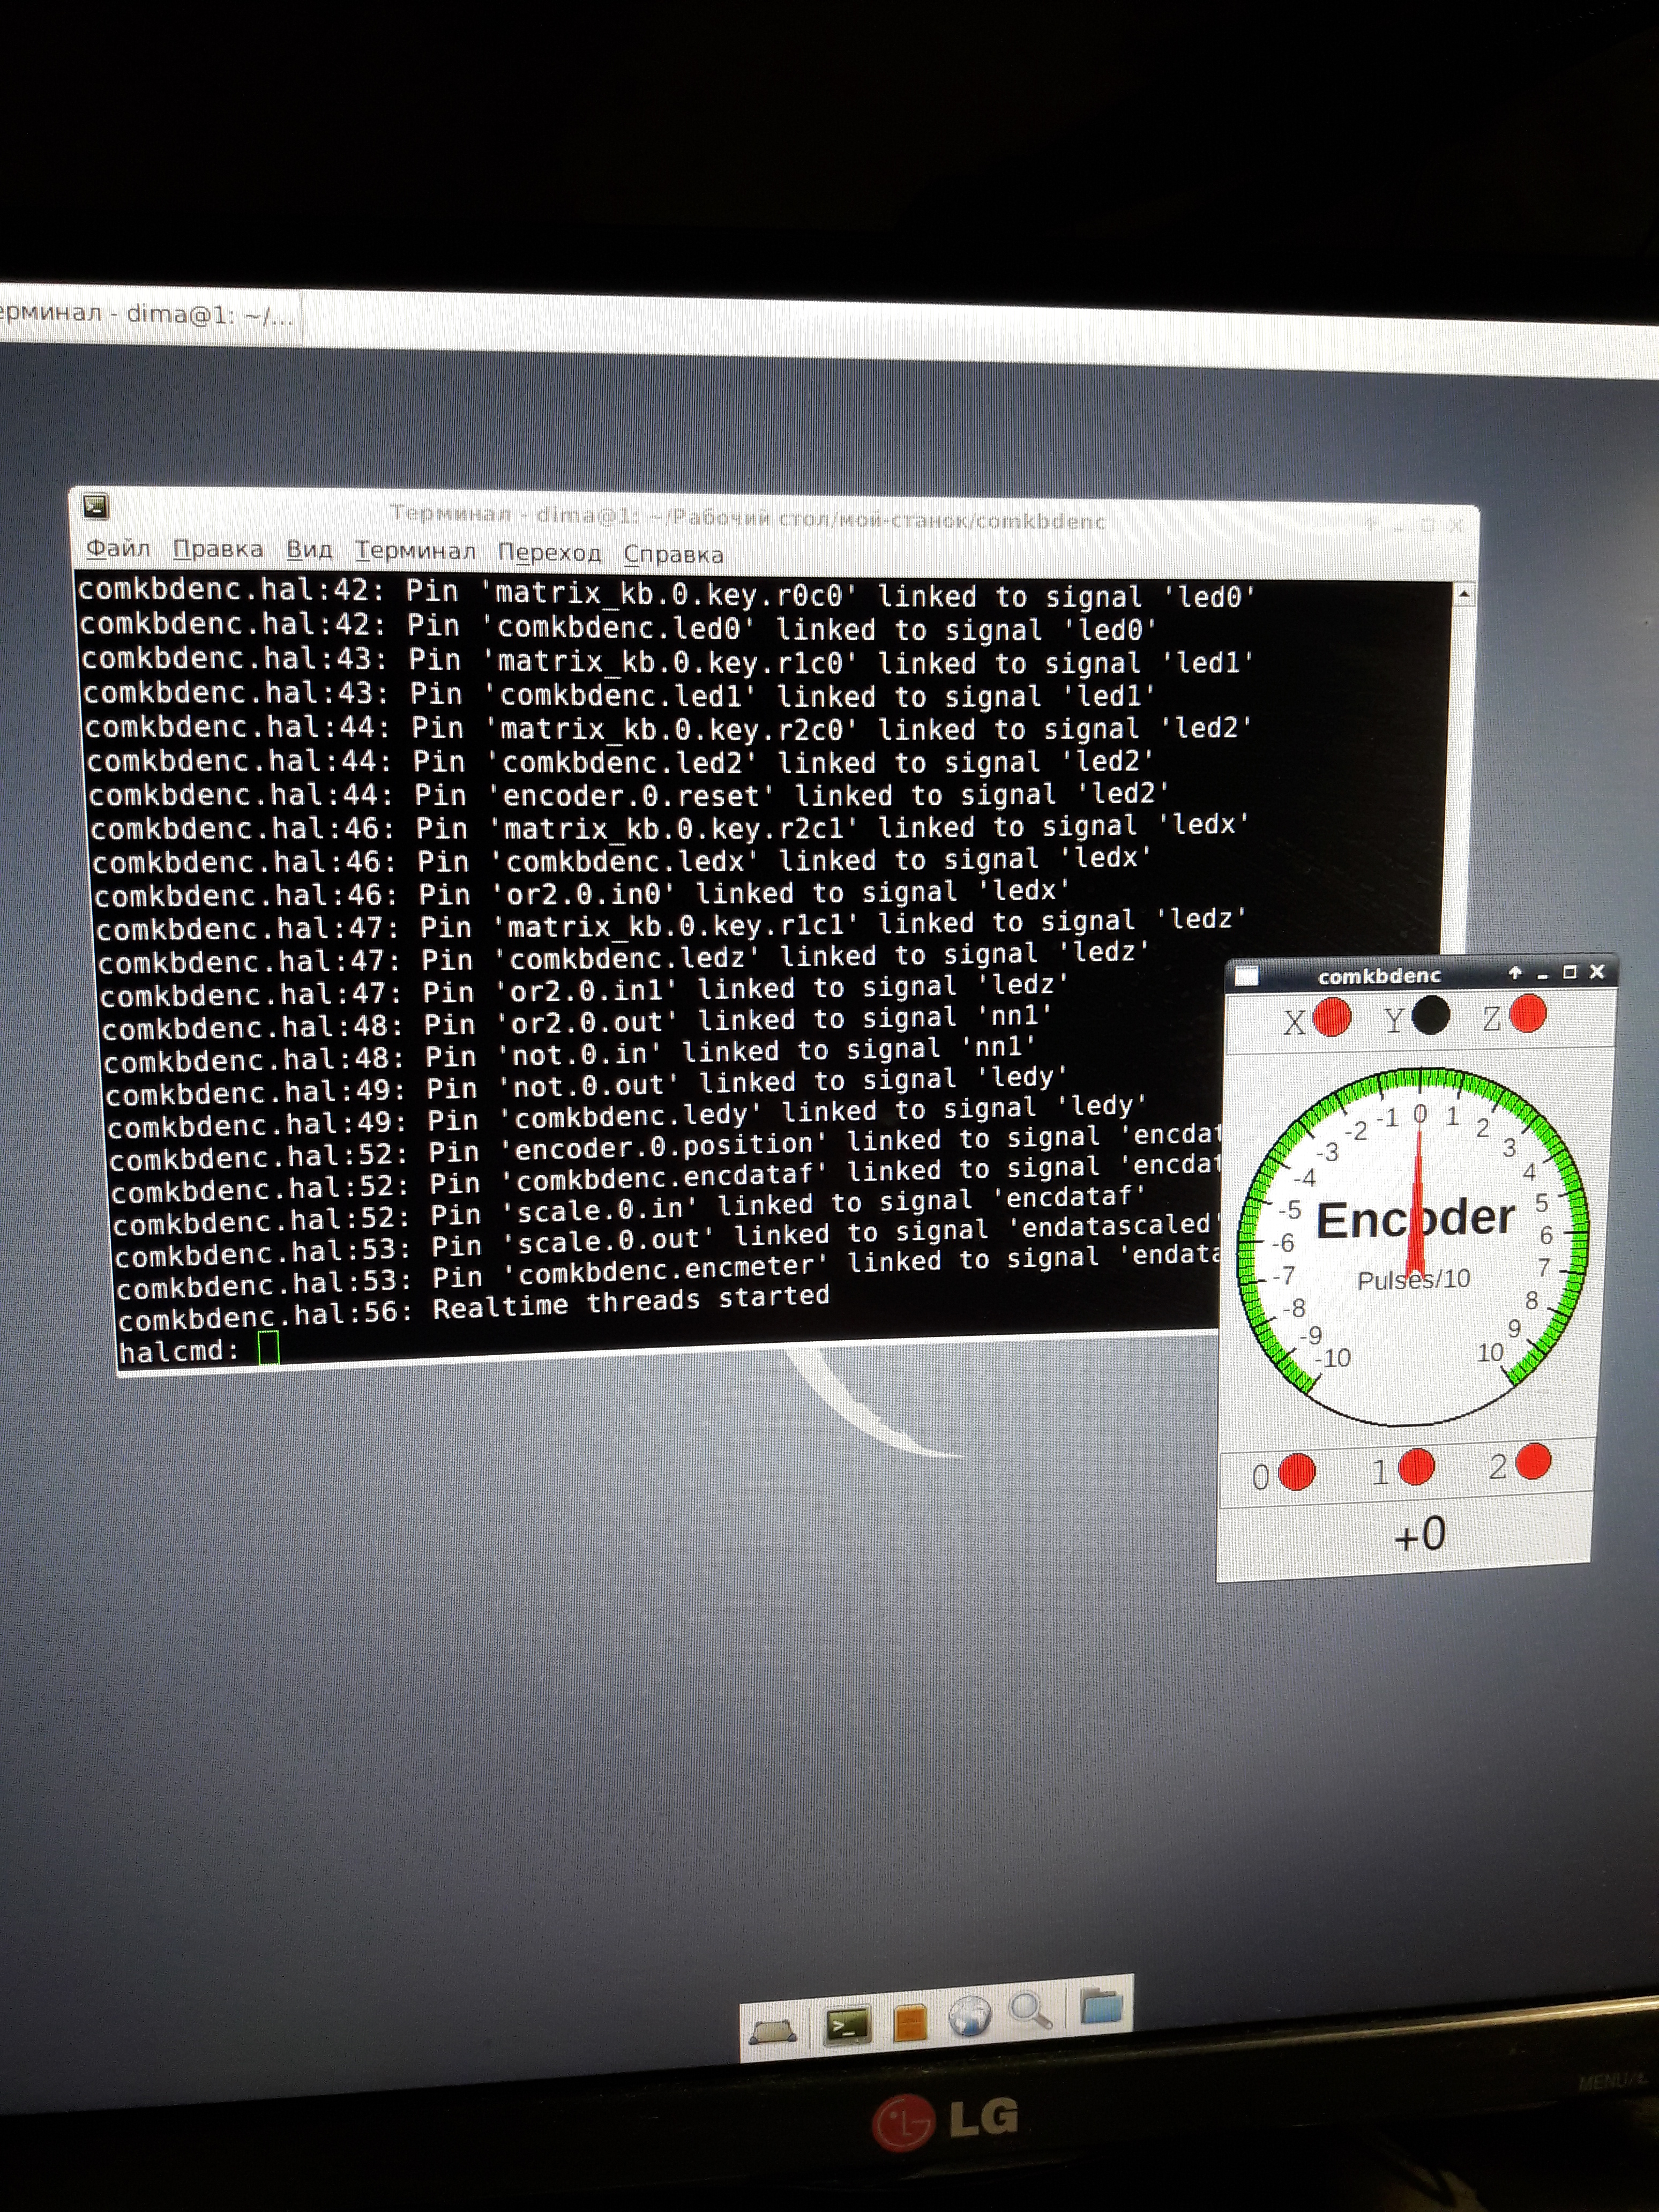The image size is (1659, 2212).
Task: Click the red LED labeled 0
Action: [1297, 1472]
